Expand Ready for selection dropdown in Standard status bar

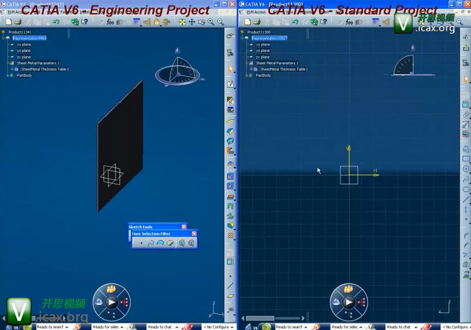[x=361, y=327]
